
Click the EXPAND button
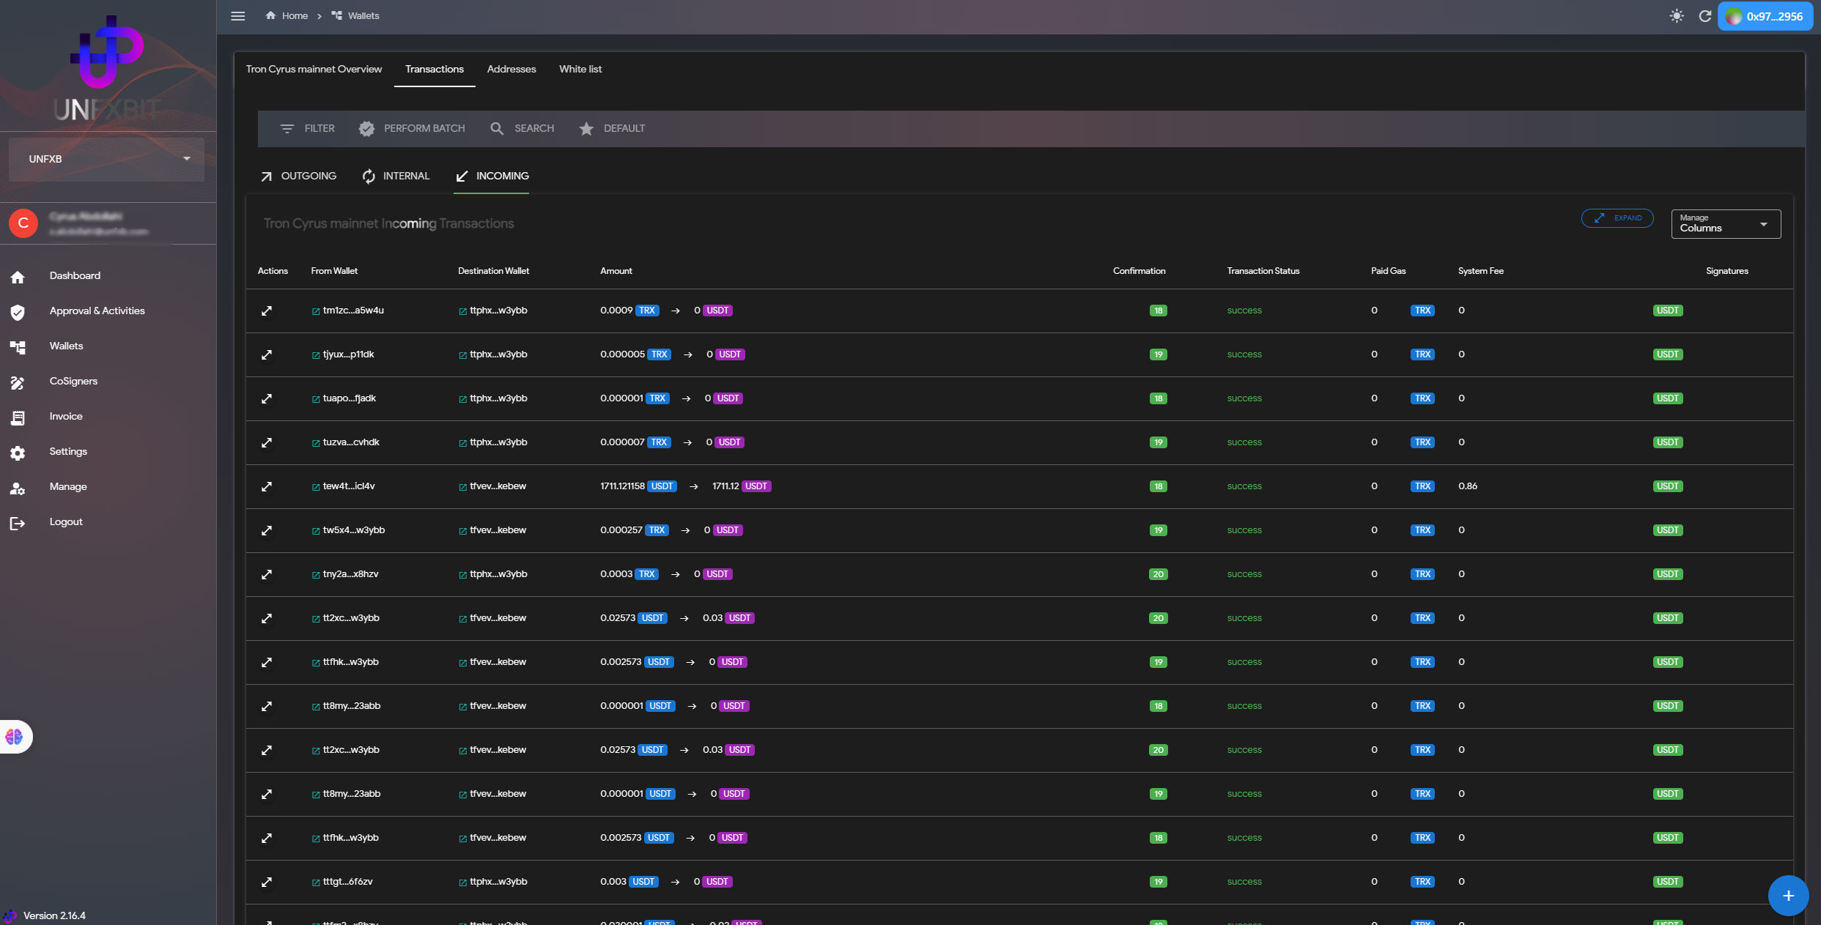click(x=1617, y=218)
